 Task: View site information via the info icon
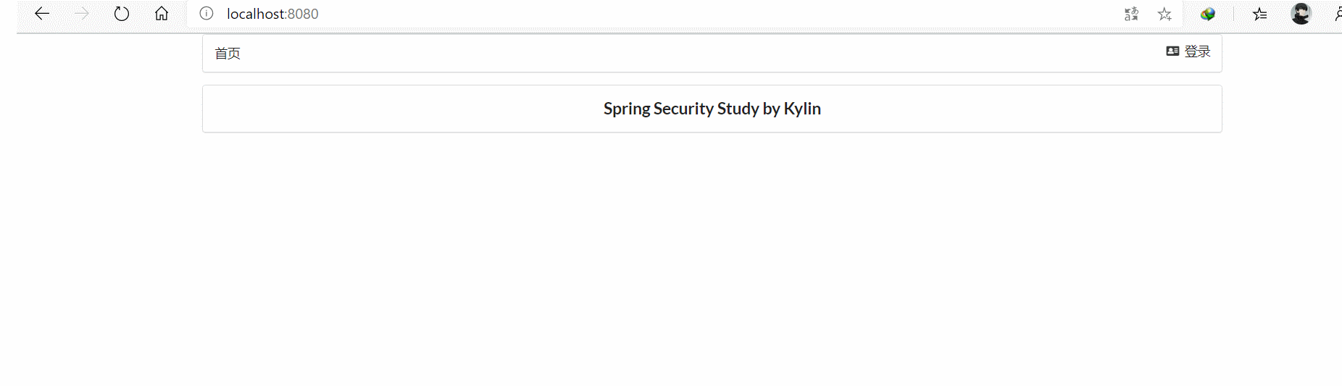(x=207, y=14)
